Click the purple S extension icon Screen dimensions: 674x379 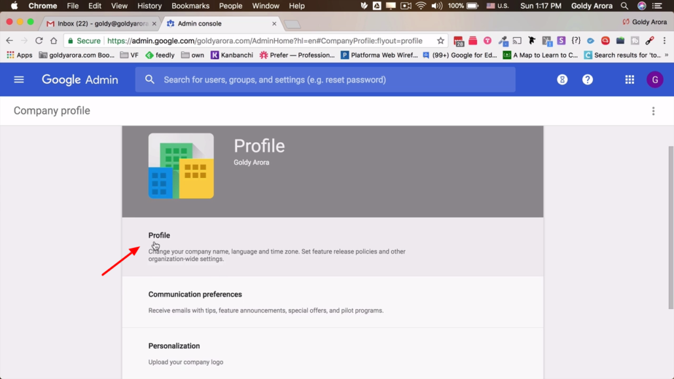561,41
